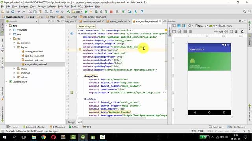Viewport: 252px width, 141px height.
Task: Open the Nexus 4 device dropdown
Action: tap(202, 26)
